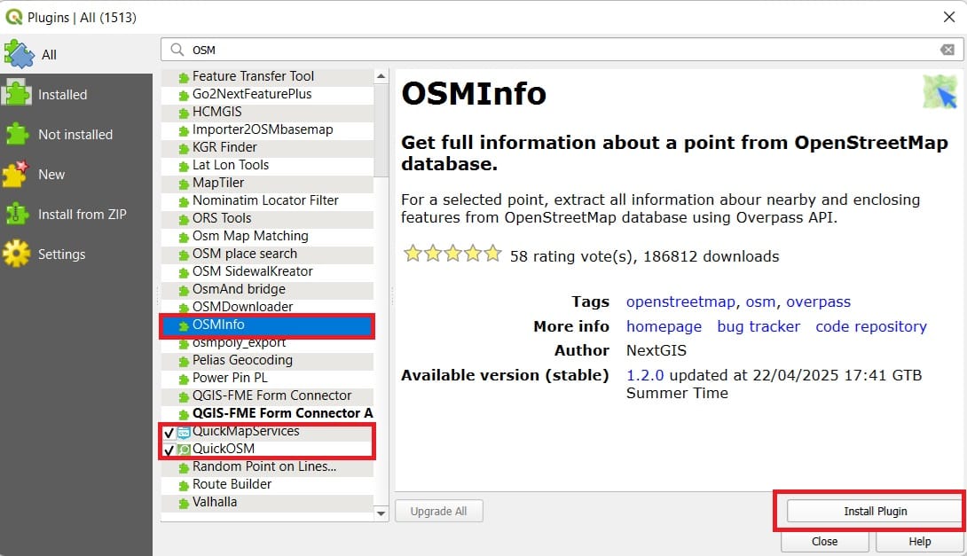Click the HCMGIS puzzle icon
Image resolution: width=967 pixels, height=556 pixels.
(183, 113)
